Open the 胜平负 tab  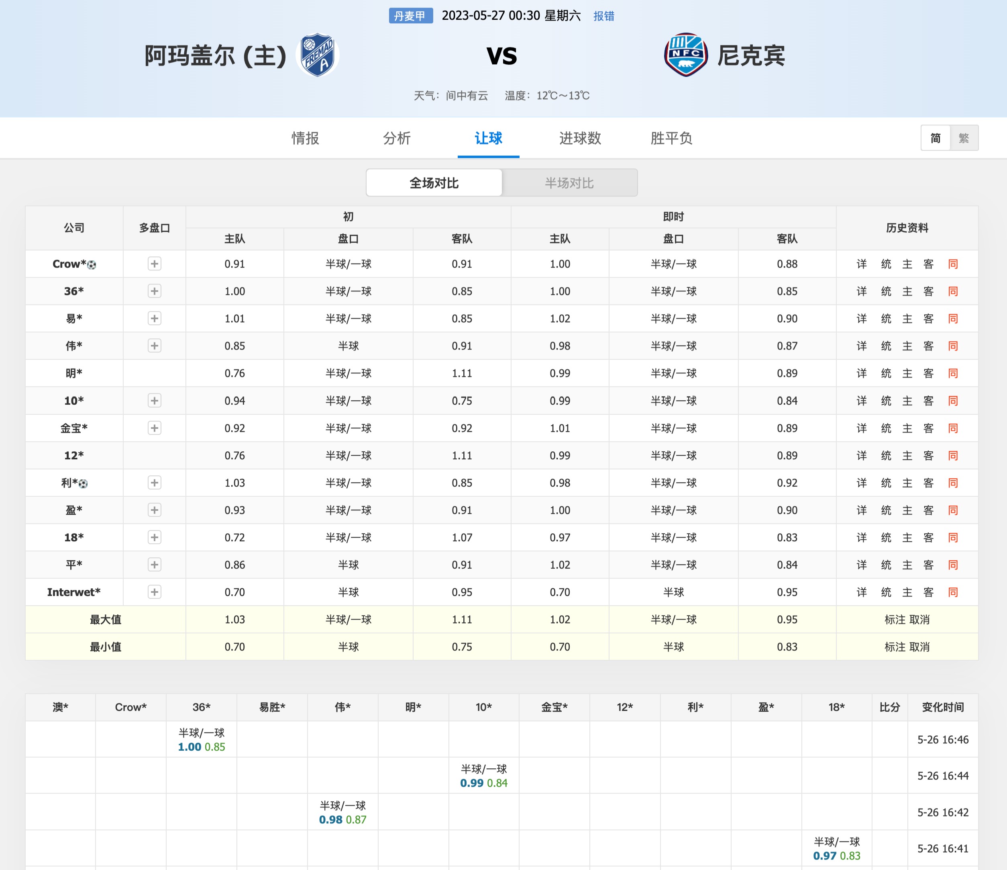coord(671,138)
